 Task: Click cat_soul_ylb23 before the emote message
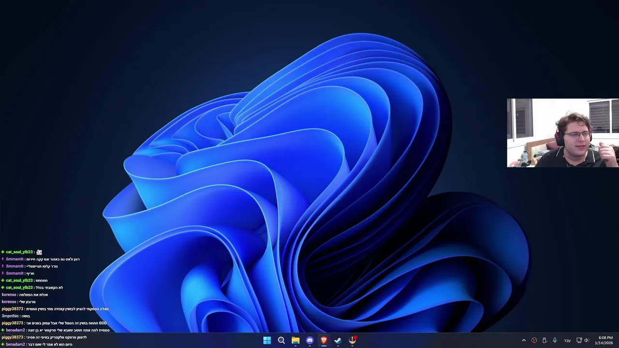click(19, 252)
